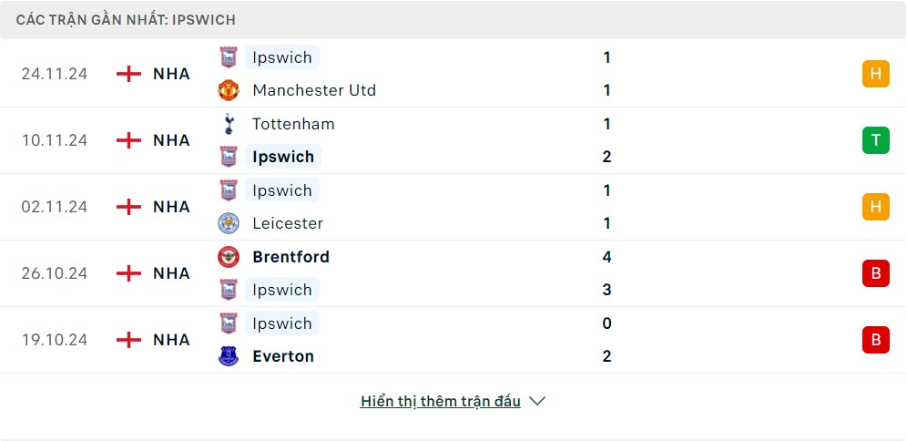The width and height of the screenshot is (907, 441).
Task: Click red B badge for Everton match
Action: [x=875, y=340]
